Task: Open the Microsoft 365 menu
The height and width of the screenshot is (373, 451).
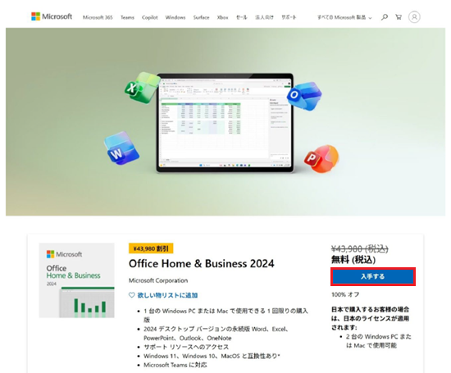Action: click(x=98, y=17)
